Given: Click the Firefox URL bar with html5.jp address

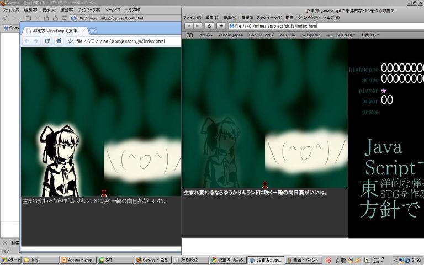Looking at the screenshot, I should pyautogui.click(x=125, y=18).
